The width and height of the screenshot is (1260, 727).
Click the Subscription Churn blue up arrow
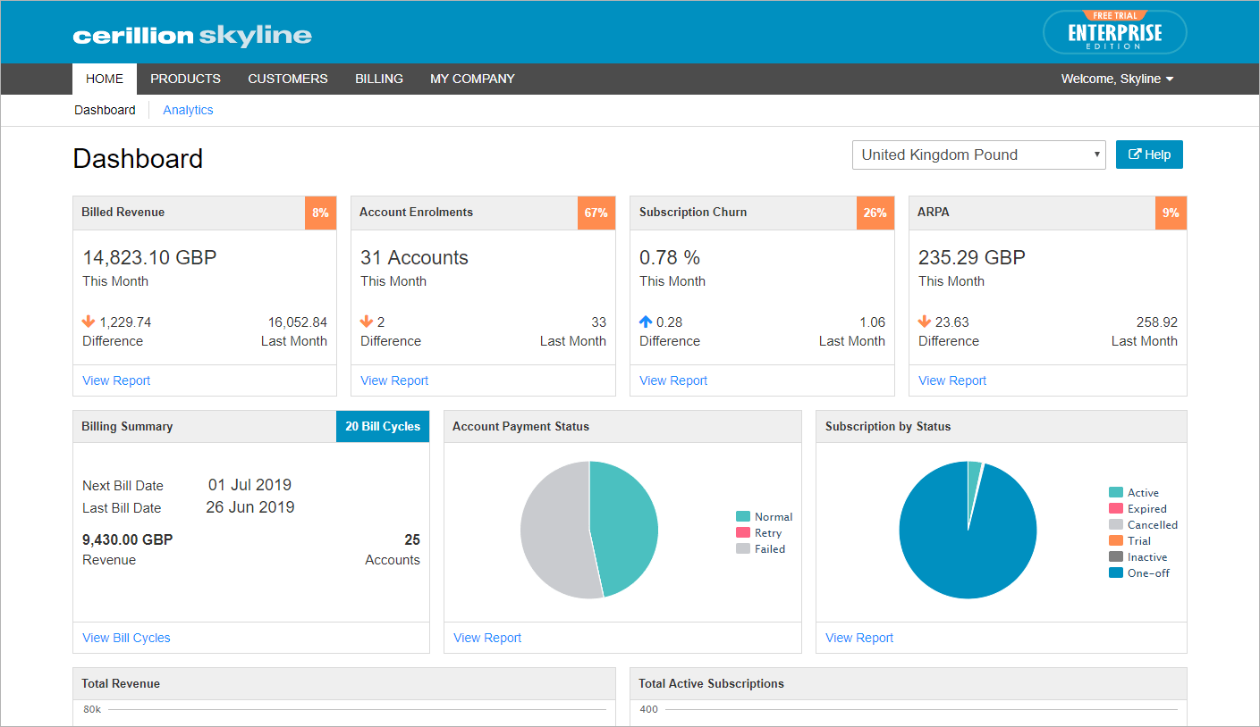(646, 322)
